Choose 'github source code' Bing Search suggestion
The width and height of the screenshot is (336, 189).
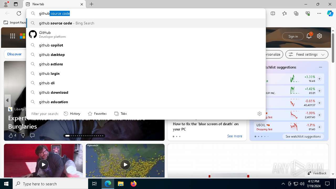pyautogui.click(x=146, y=23)
